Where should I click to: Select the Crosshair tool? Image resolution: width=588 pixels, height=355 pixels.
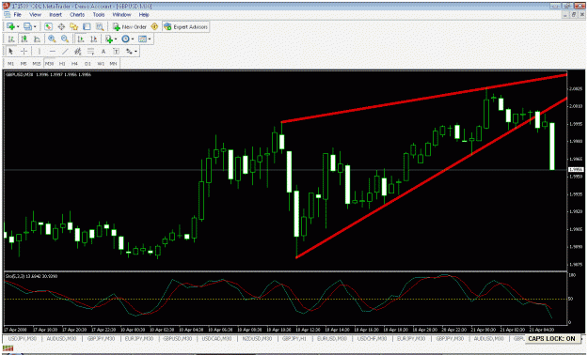point(24,52)
